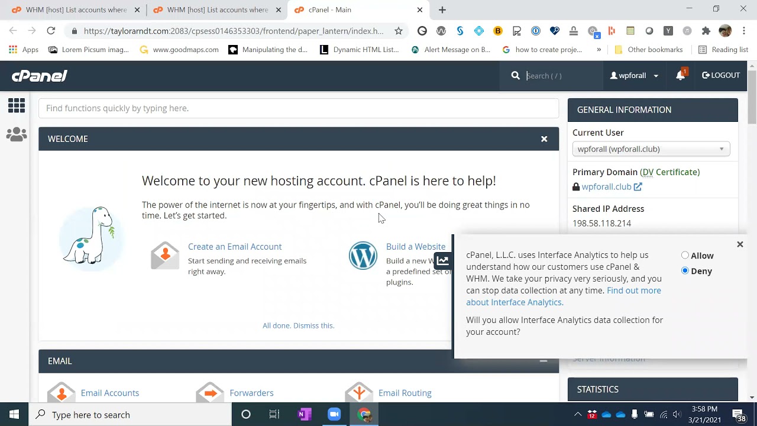This screenshot has width=757, height=426.
Task: Open the cPanel home grid icon
Action: click(x=17, y=106)
